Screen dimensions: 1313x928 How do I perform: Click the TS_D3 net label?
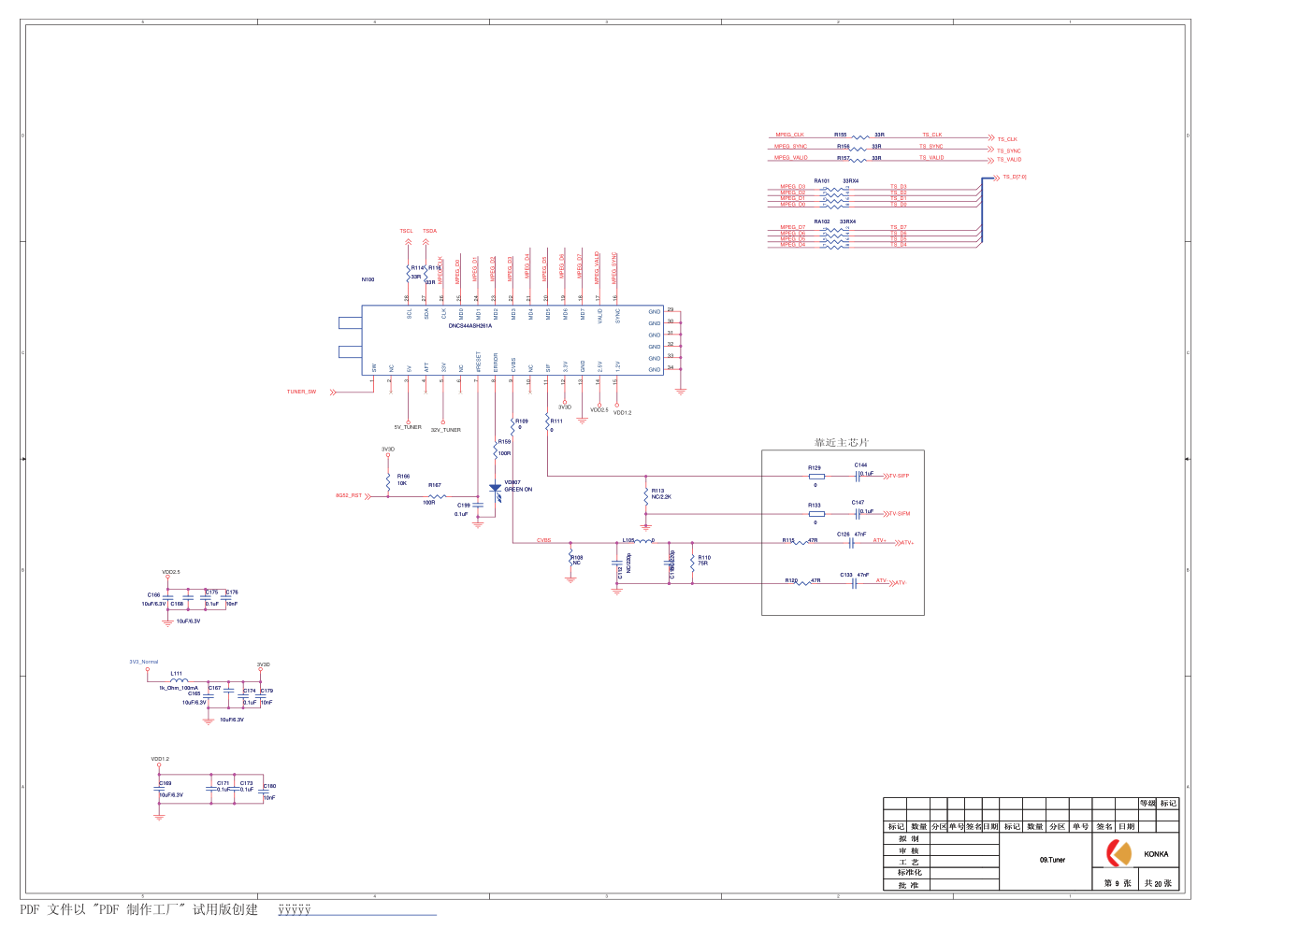tap(899, 187)
